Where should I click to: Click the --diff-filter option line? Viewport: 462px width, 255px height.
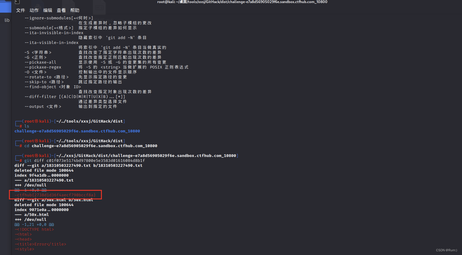tap(75, 97)
